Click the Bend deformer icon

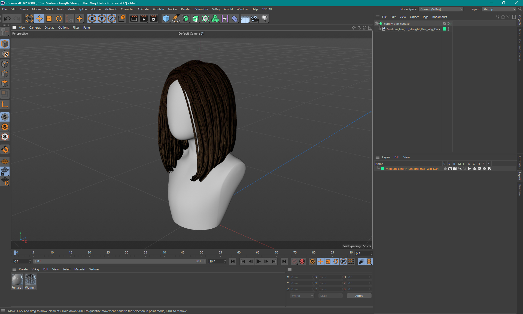(235, 19)
